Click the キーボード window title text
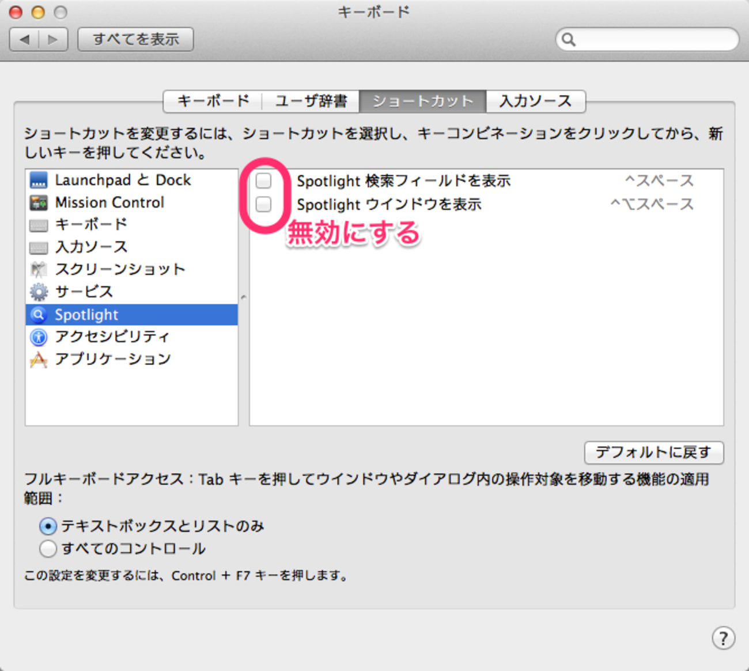This screenshot has width=749, height=671. 374,12
